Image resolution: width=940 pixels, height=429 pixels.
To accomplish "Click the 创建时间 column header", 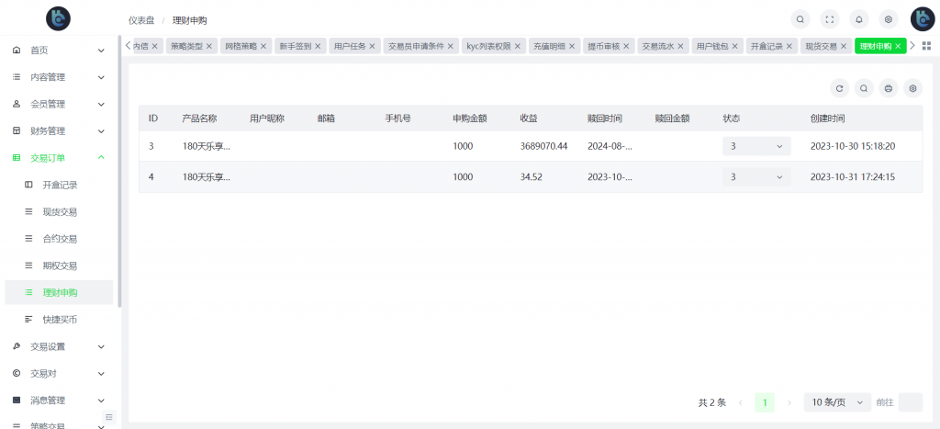I will click(x=828, y=119).
